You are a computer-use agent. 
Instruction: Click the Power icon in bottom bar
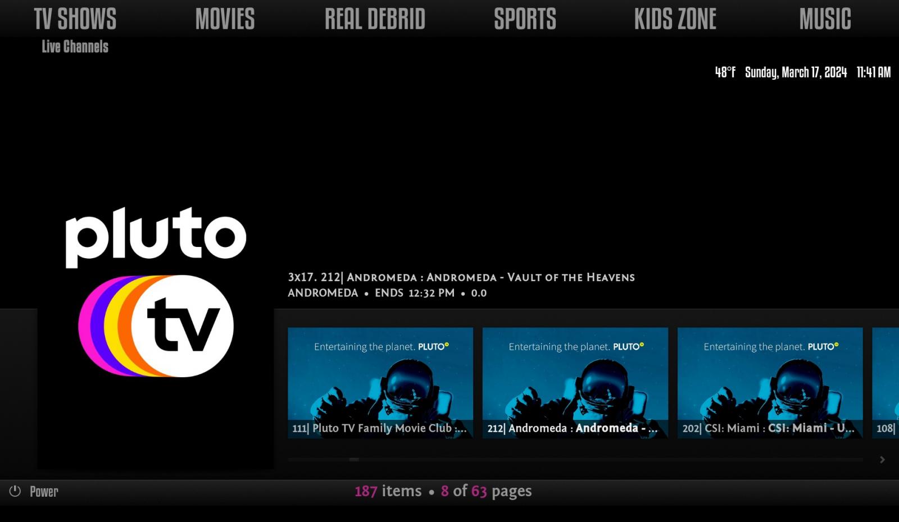[15, 491]
